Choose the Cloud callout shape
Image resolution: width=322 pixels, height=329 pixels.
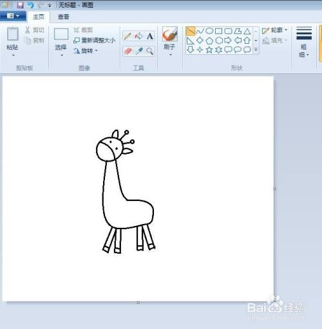pyautogui.click(x=247, y=50)
